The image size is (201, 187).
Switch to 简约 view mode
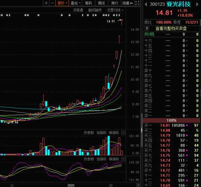click(x=114, y=3)
